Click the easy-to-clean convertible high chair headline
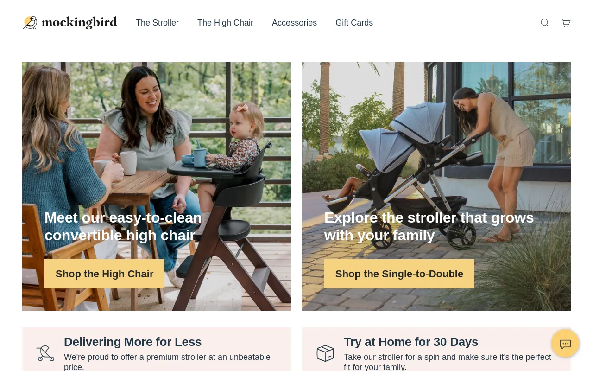This screenshot has height=371, width=593. (123, 226)
